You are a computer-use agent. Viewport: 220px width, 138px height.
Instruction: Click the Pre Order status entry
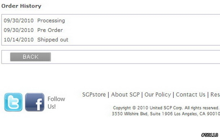point(50,30)
